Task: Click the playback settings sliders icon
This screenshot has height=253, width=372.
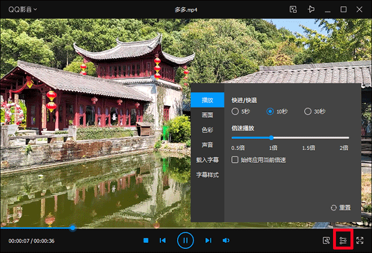Action: tap(343, 240)
